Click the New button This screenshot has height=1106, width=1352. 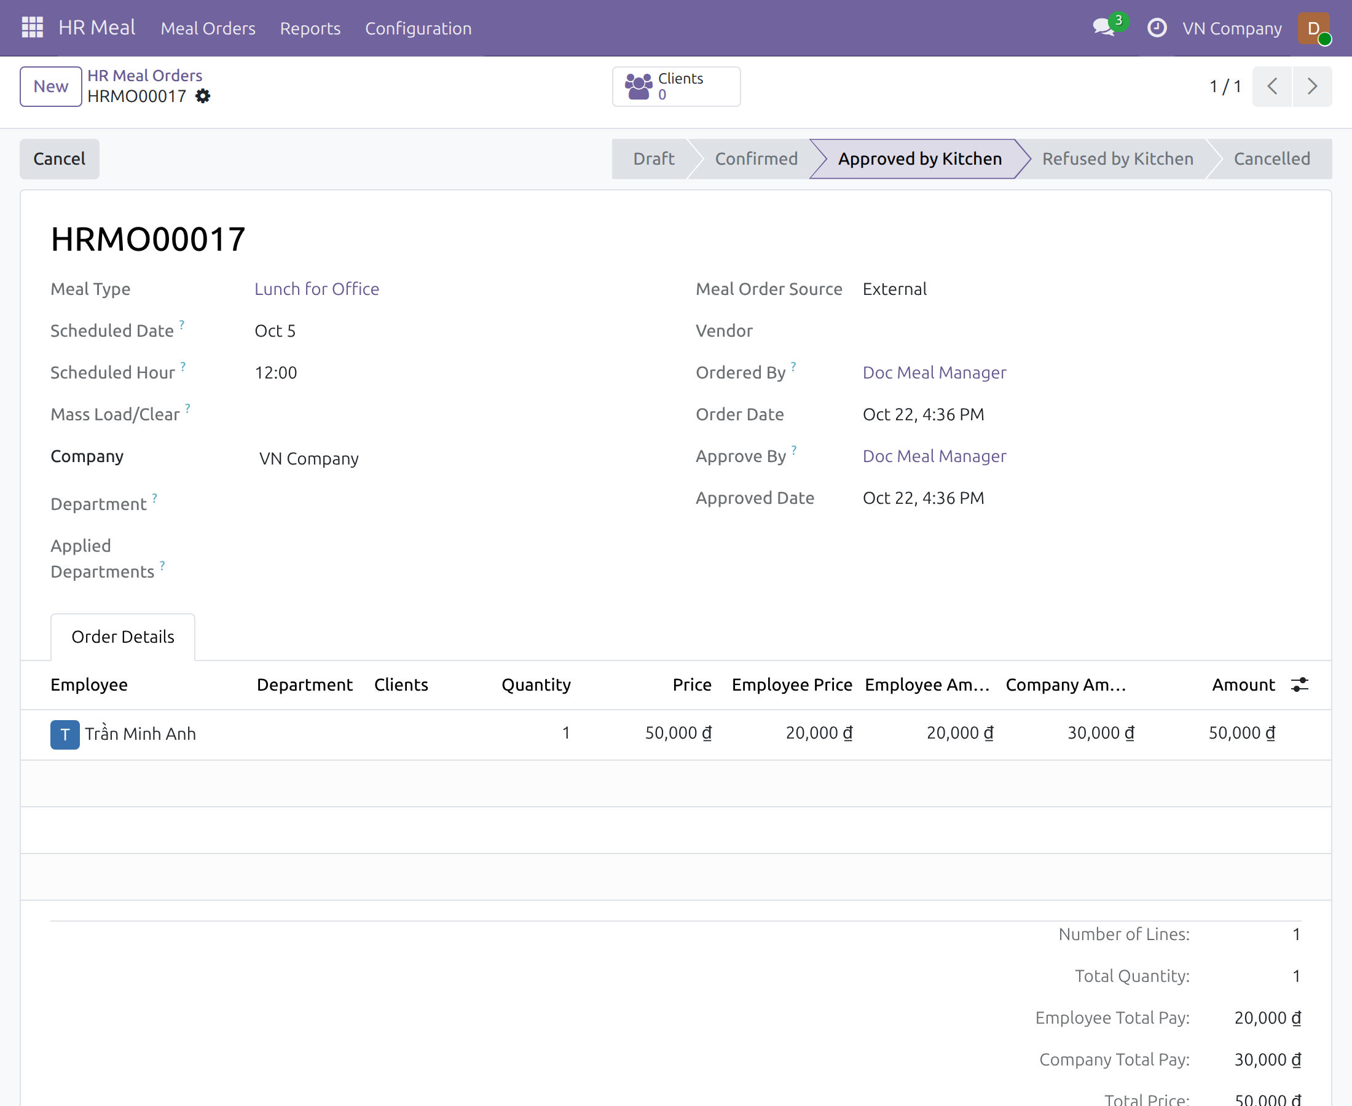51,87
